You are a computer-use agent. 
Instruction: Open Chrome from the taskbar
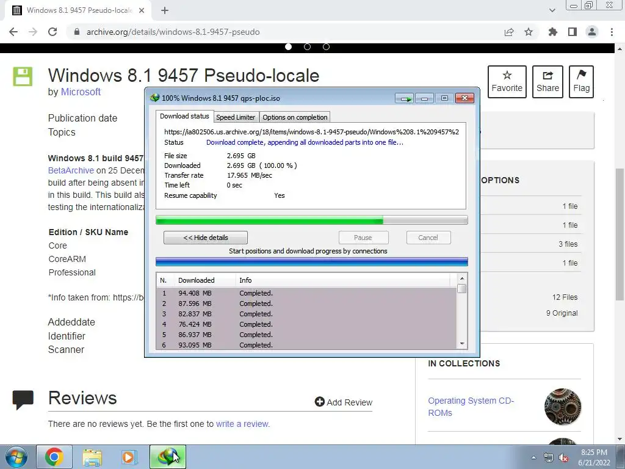pyautogui.click(x=54, y=457)
